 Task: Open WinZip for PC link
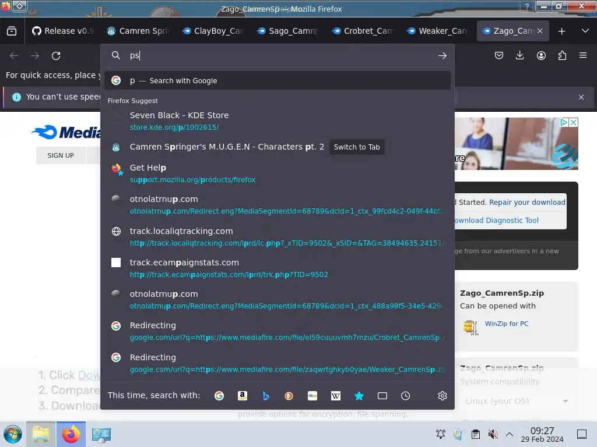507,324
